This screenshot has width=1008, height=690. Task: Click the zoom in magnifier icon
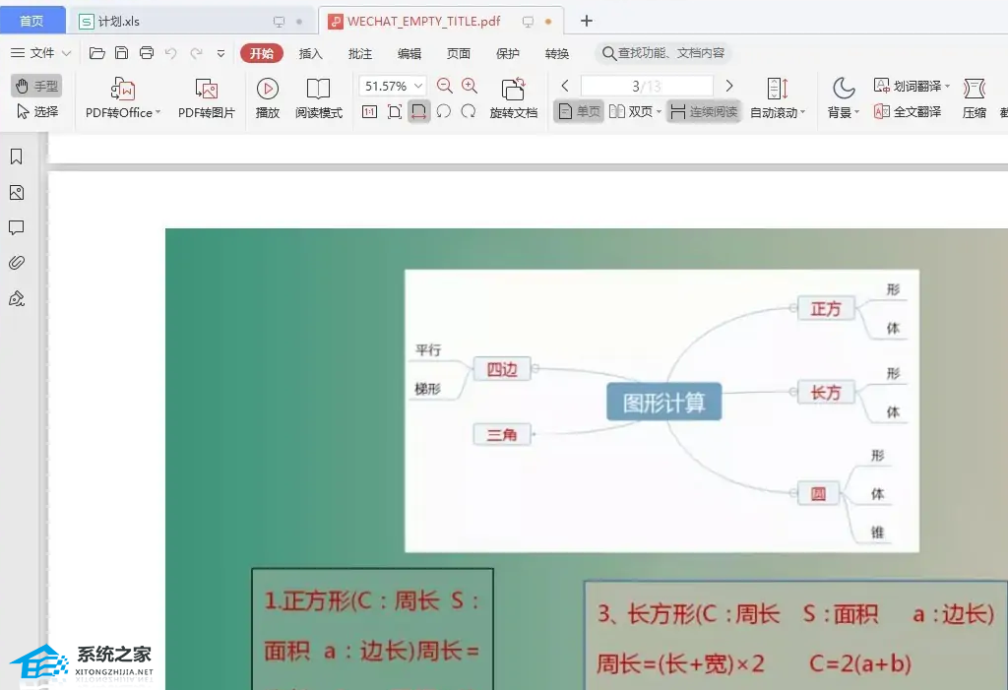470,86
